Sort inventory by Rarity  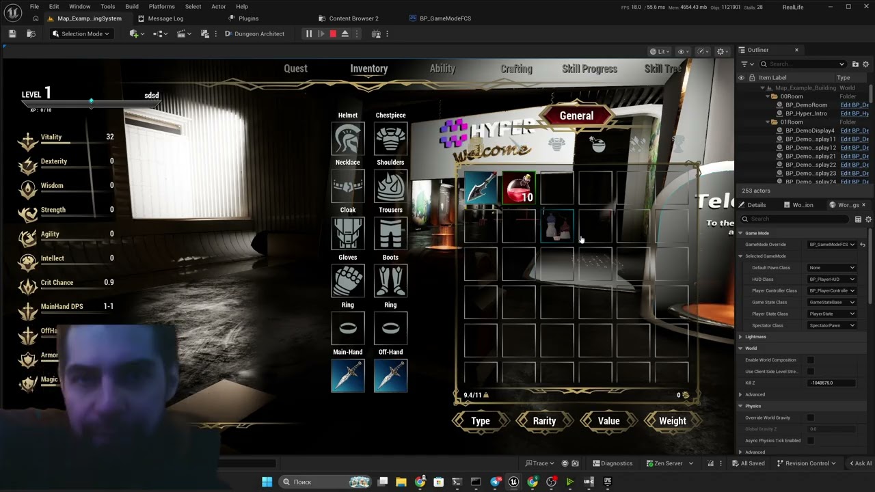tap(545, 421)
